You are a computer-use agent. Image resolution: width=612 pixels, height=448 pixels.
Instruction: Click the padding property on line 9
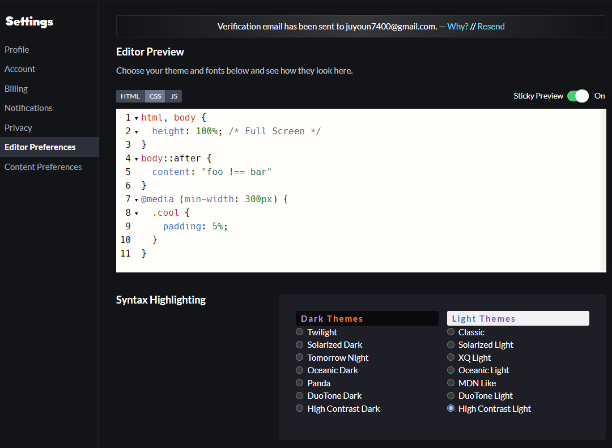182,227
